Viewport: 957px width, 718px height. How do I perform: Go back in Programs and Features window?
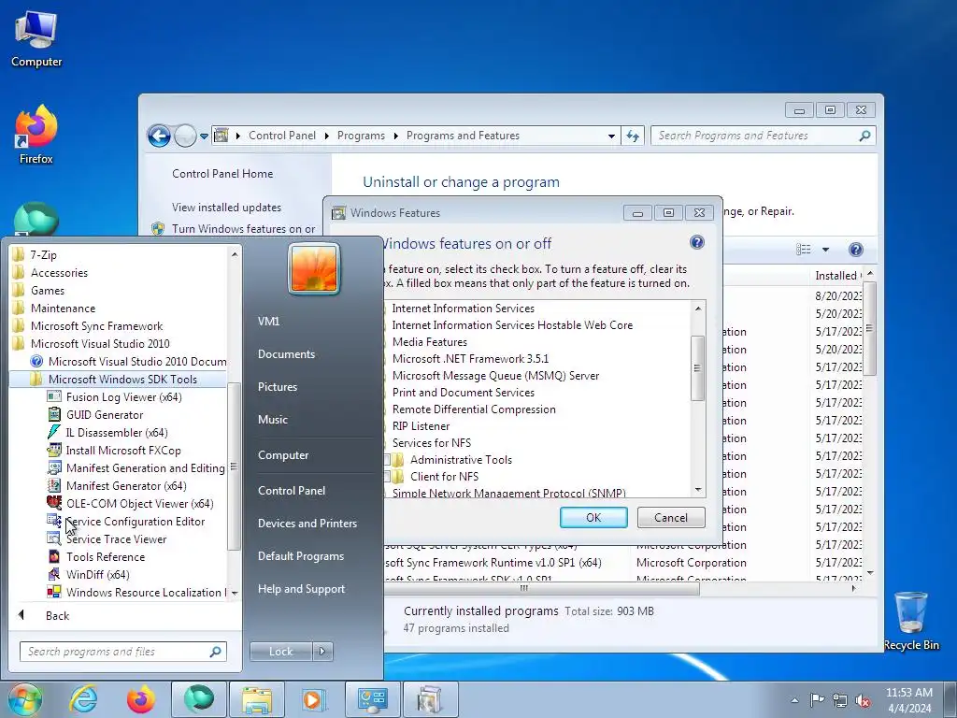(159, 136)
